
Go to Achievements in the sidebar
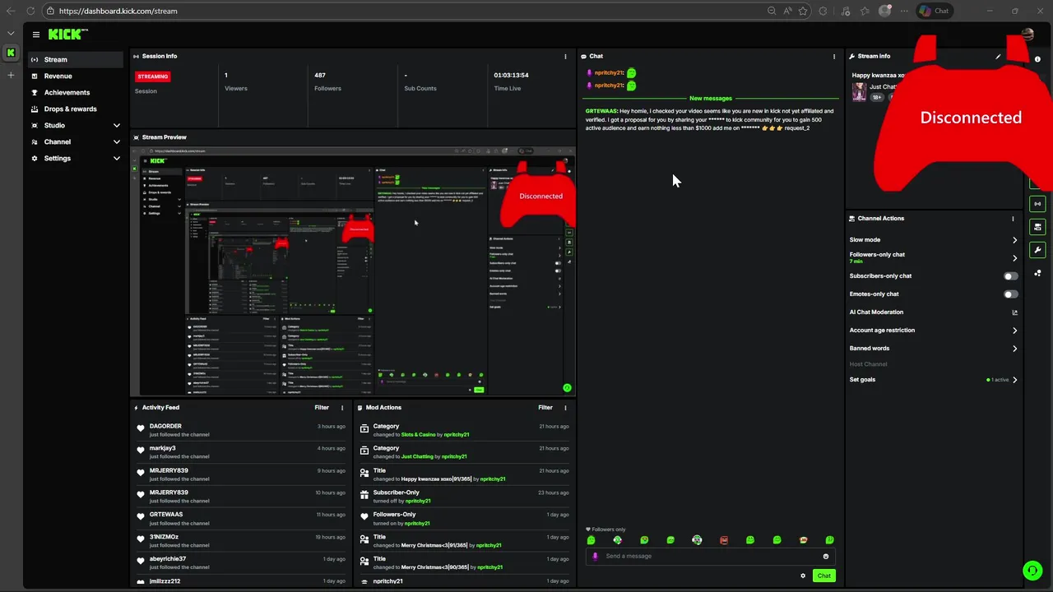click(76, 92)
